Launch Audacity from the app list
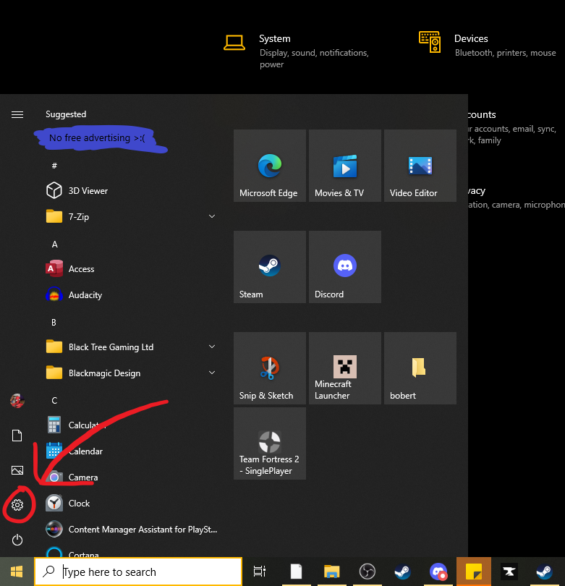Screen dimensions: 565x586 tap(131, 295)
